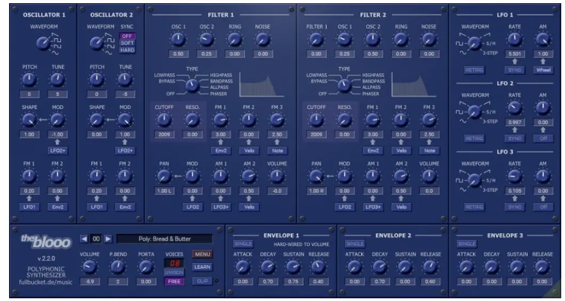Toggle Envelope 1 SINGLE mode
Screen dimensions: 565x301
(x=243, y=244)
